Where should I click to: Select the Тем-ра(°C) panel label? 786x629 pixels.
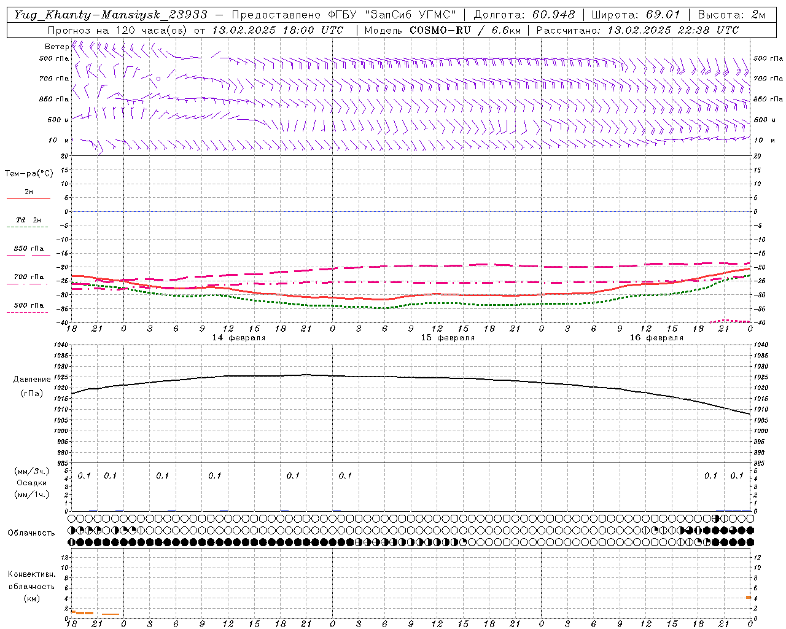[x=29, y=174]
